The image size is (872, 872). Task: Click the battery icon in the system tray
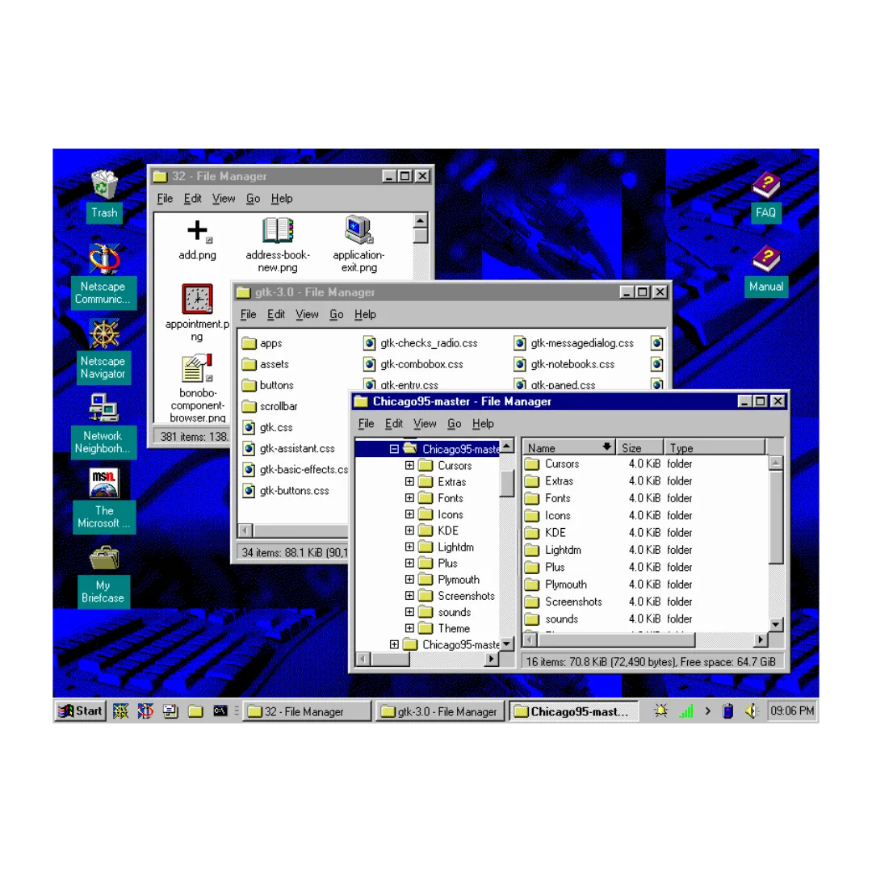pyautogui.click(x=727, y=711)
